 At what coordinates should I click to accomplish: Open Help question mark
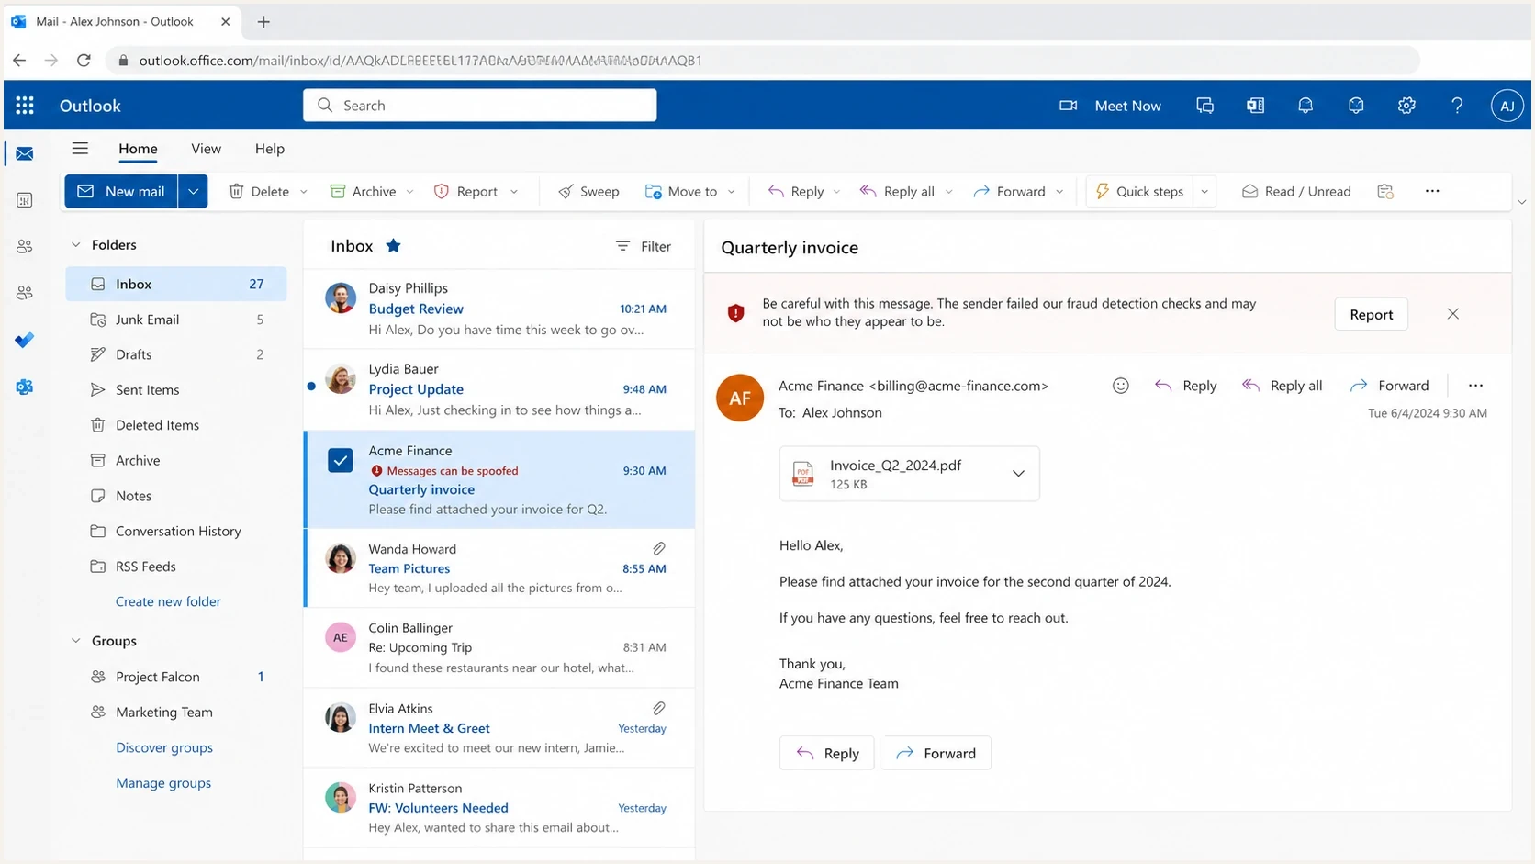tap(1457, 106)
